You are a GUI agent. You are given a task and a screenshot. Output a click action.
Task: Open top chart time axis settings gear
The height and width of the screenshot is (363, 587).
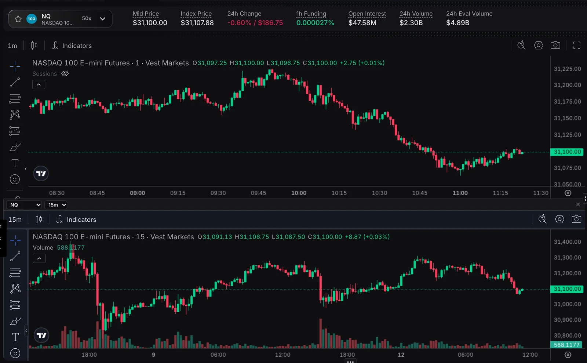pos(568,193)
